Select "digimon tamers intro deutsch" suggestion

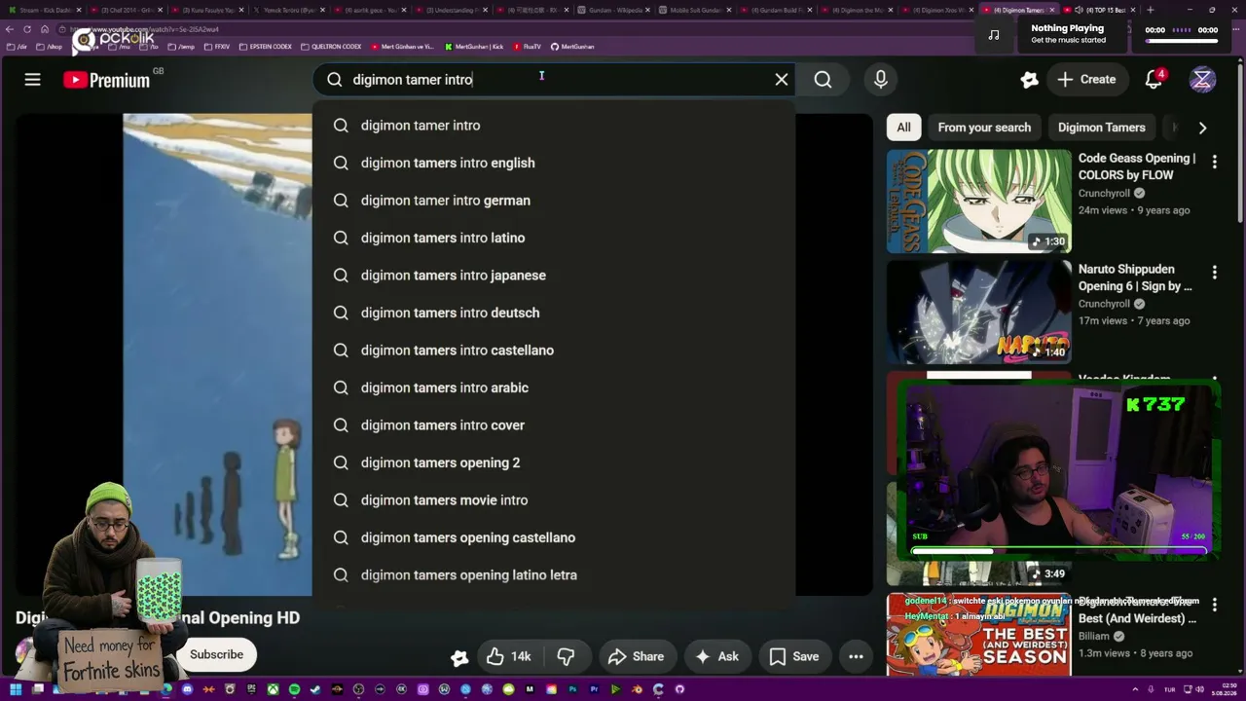tap(554, 313)
